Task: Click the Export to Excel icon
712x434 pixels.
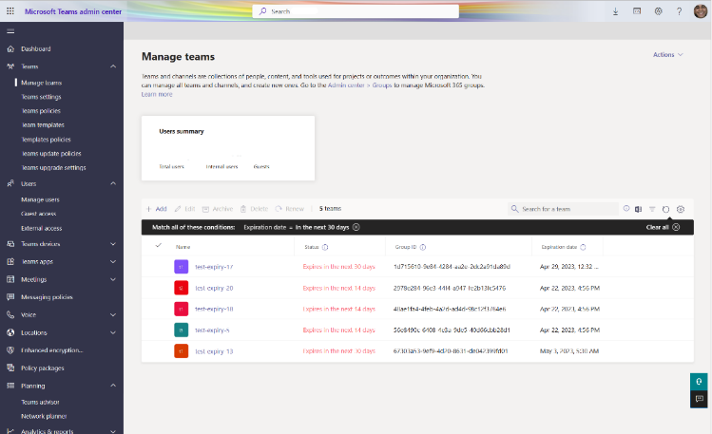Action: click(639, 209)
